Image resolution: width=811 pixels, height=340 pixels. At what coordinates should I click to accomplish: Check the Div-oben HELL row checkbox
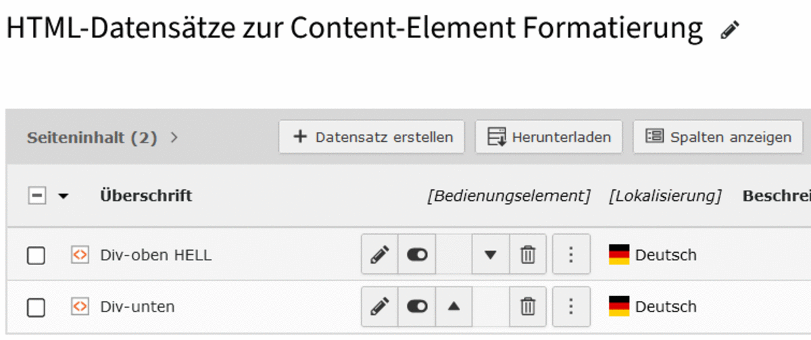click(36, 256)
